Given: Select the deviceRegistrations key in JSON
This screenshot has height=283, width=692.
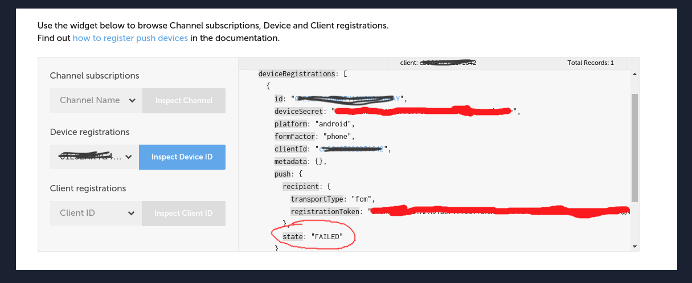Looking at the screenshot, I should (297, 74).
